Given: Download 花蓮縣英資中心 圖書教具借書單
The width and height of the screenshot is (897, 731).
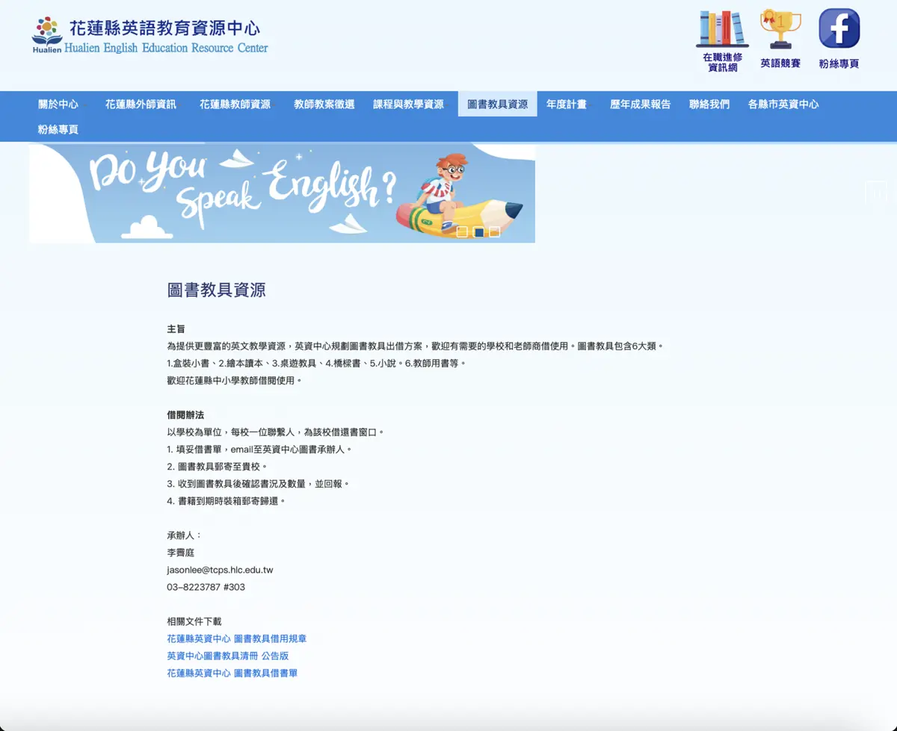Looking at the screenshot, I should (x=232, y=674).
